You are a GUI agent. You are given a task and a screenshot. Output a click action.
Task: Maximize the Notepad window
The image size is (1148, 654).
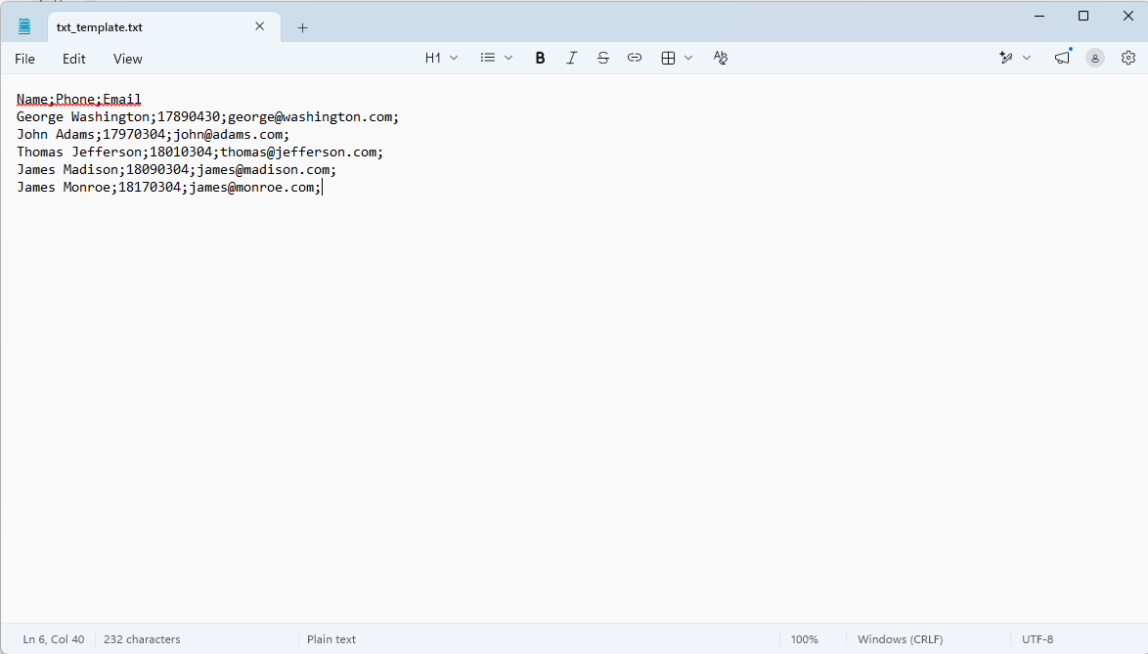pos(1083,16)
